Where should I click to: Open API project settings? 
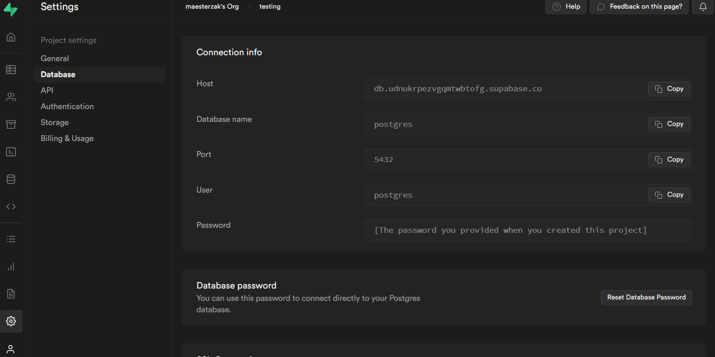pyautogui.click(x=99, y=90)
